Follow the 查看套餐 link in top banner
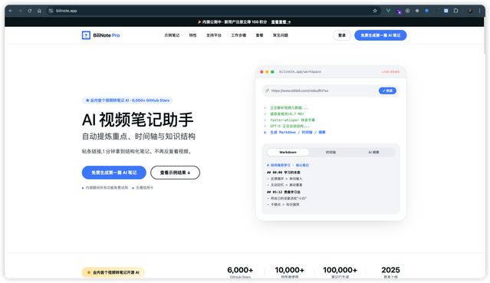This screenshot has width=490, height=283. click(281, 22)
